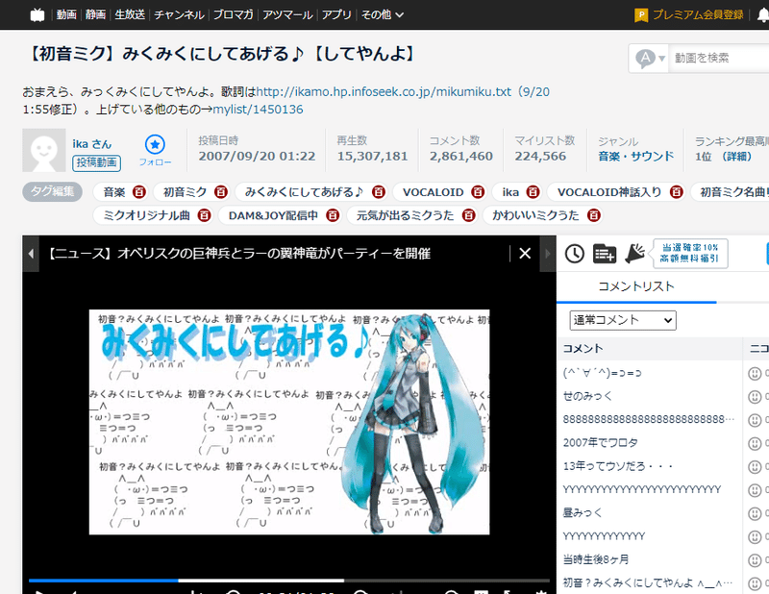This screenshot has height=594, width=769.
Task: Open チャンネル in top navigation
Action: click(x=179, y=14)
